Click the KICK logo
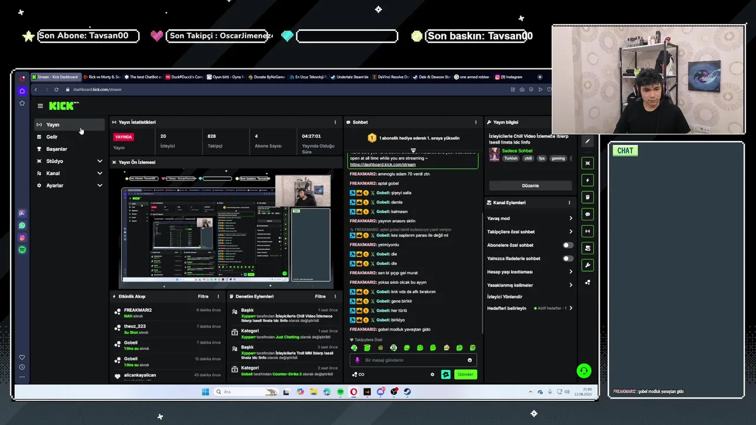Screen dimensions: 756x425 [63, 106]
